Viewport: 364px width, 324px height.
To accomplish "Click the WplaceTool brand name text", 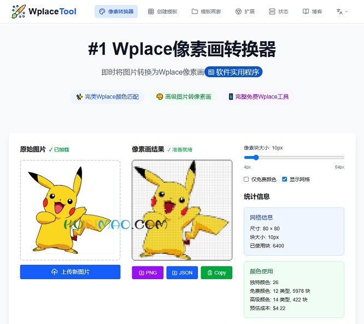I will (x=52, y=11).
